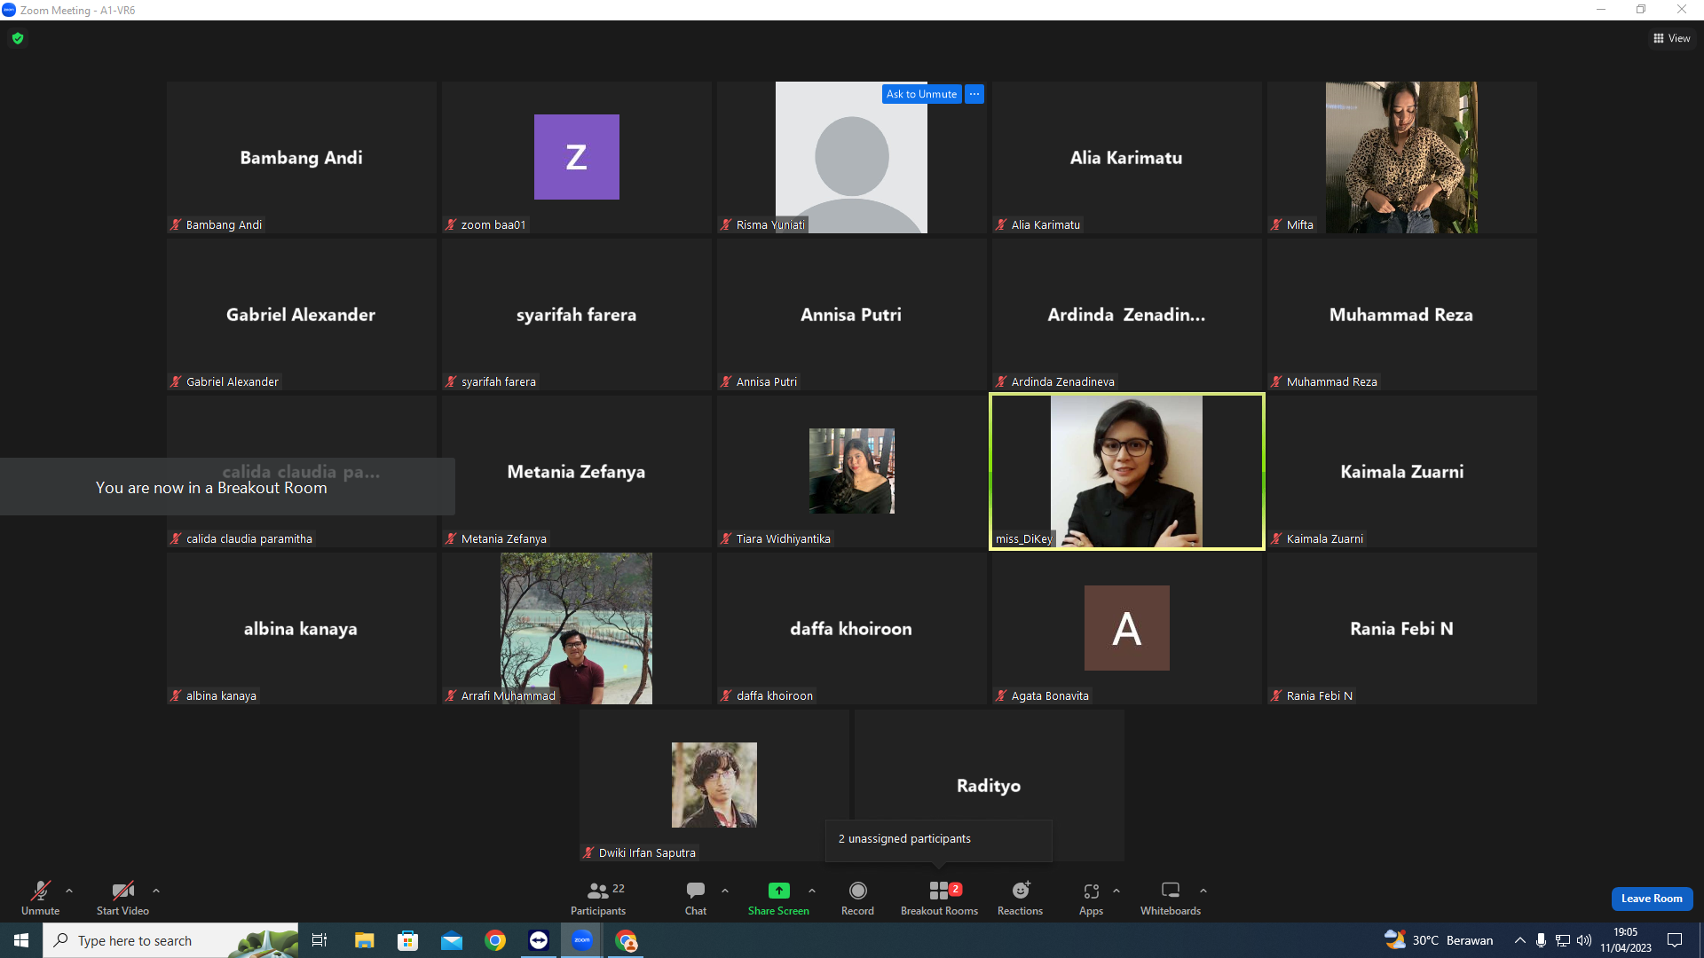Click the Alia Karimatu tile name
The image size is (1704, 958).
coord(1125,158)
